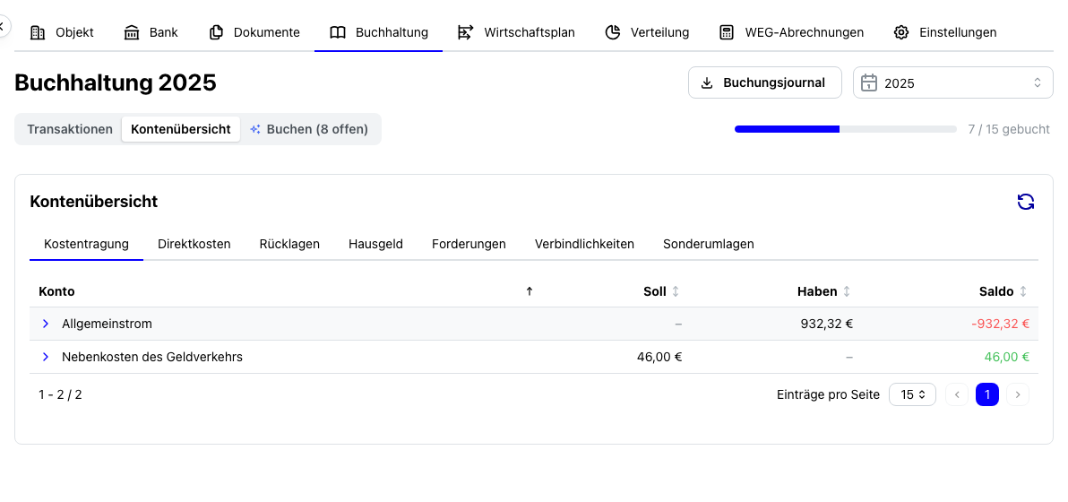Sort by Soll column arrows

[676, 291]
